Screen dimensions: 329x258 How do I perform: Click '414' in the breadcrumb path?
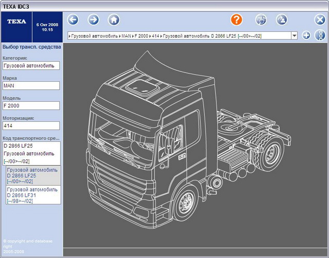155,36
